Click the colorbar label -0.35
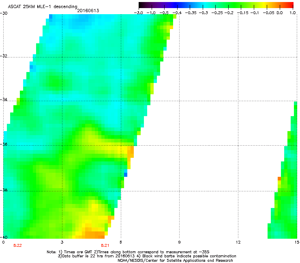The image size is (300, 263). coord(190,13)
